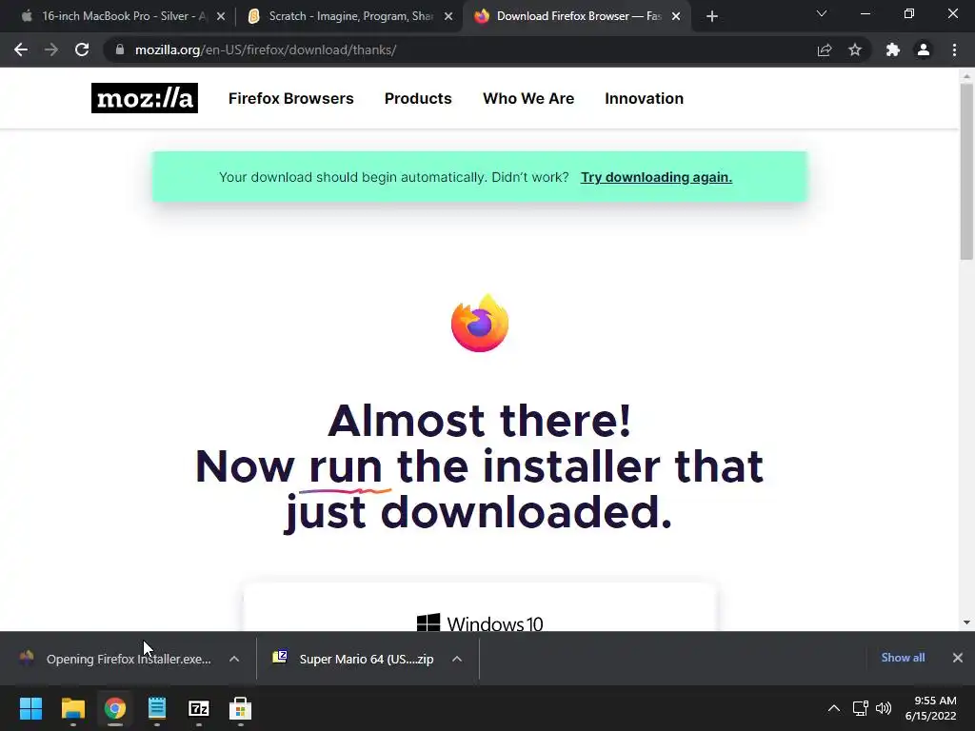
Task: Expand options for Firefox Installer download
Action: pos(234,659)
